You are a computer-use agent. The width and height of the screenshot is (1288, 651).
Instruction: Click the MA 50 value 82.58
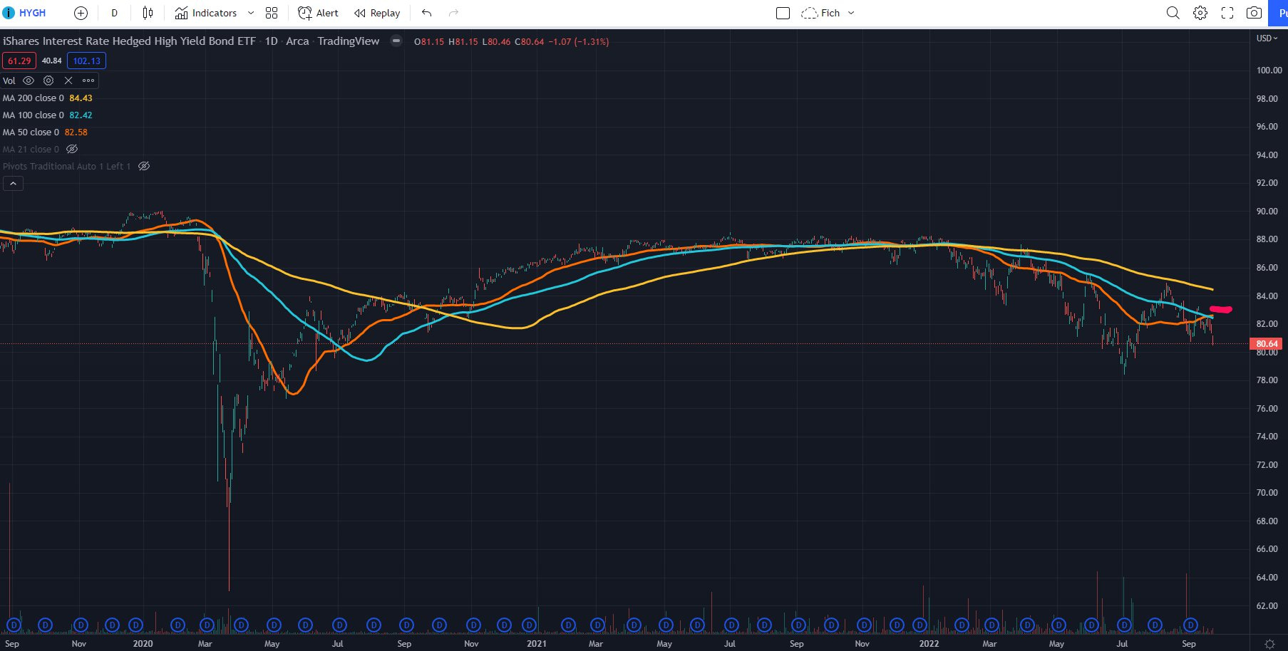tap(76, 132)
